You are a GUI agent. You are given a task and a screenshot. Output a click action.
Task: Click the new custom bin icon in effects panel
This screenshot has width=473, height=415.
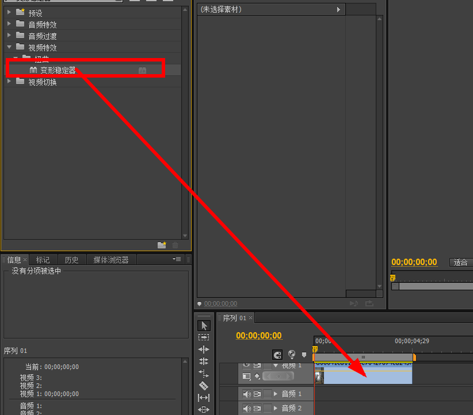[x=162, y=245]
